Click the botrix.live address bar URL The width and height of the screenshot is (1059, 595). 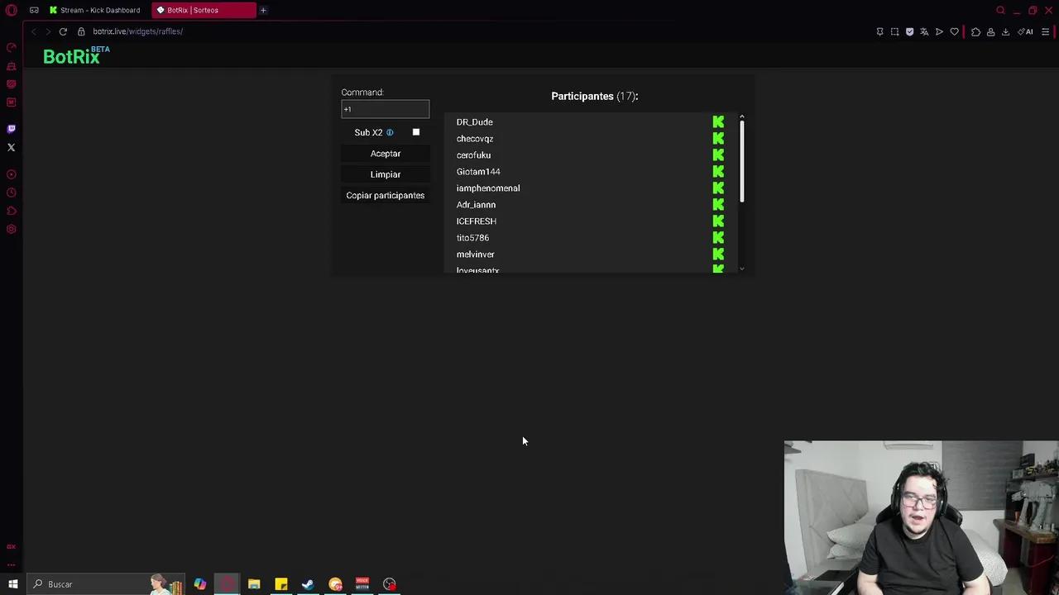[138, 31]
